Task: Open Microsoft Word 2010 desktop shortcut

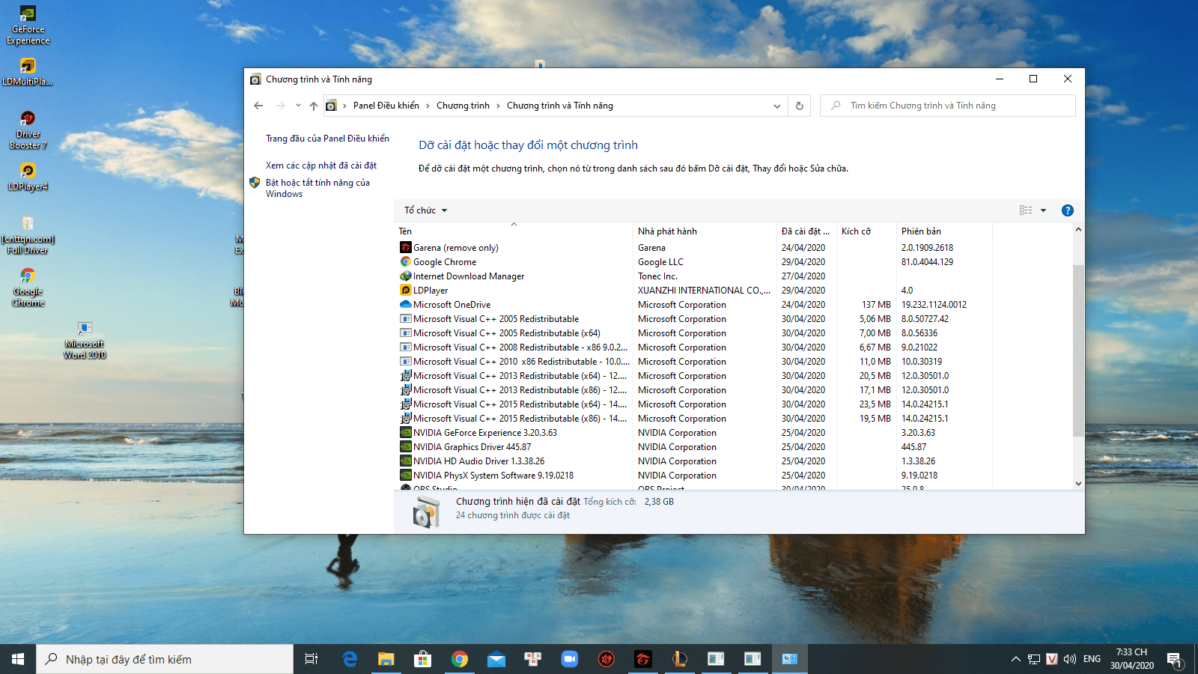Action: [85, 339]
